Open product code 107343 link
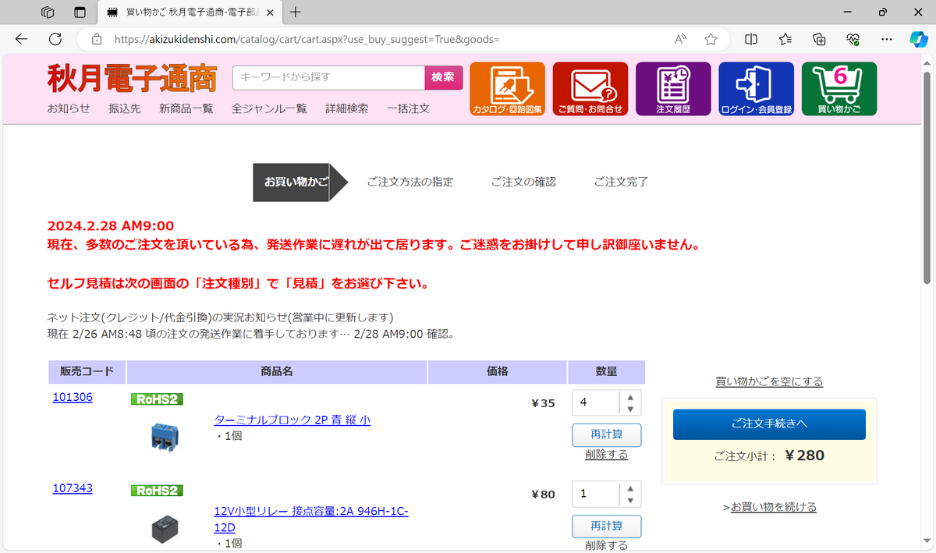This screenshot has width=936, height=553. [x=73, y=488]
